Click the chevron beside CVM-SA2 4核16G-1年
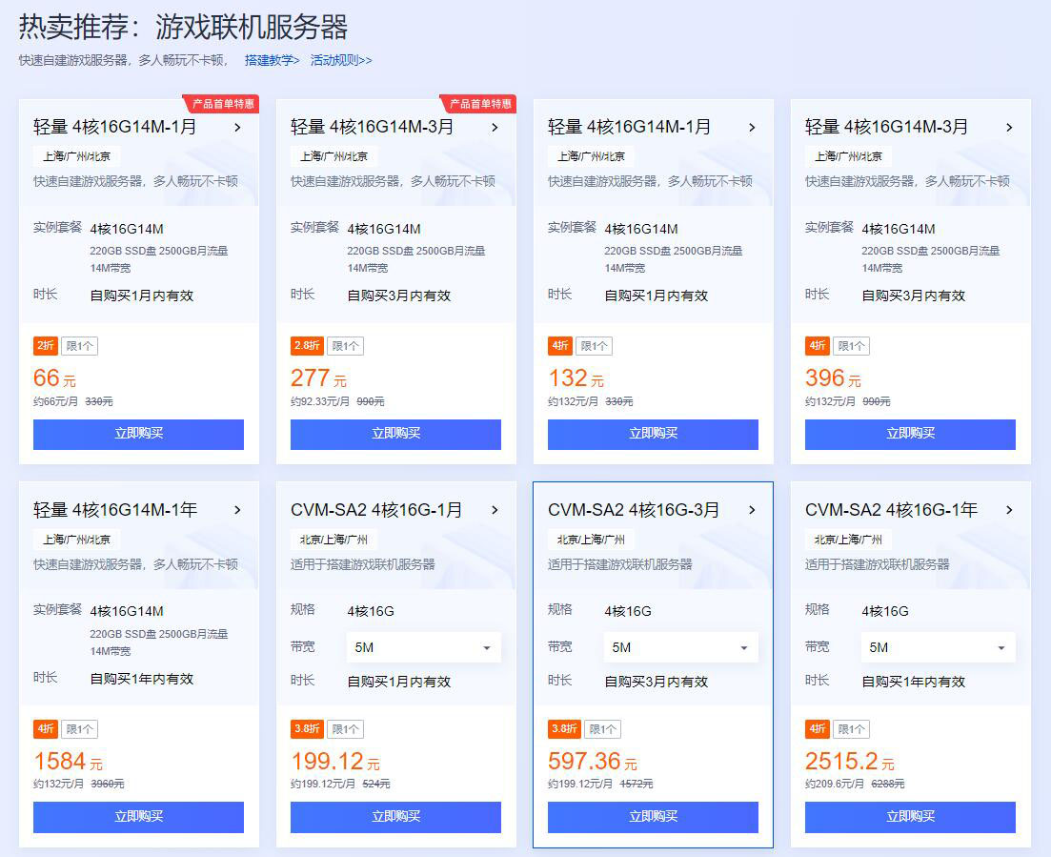The height and width of the screenshot is (857, 1051). point(1009,510)
